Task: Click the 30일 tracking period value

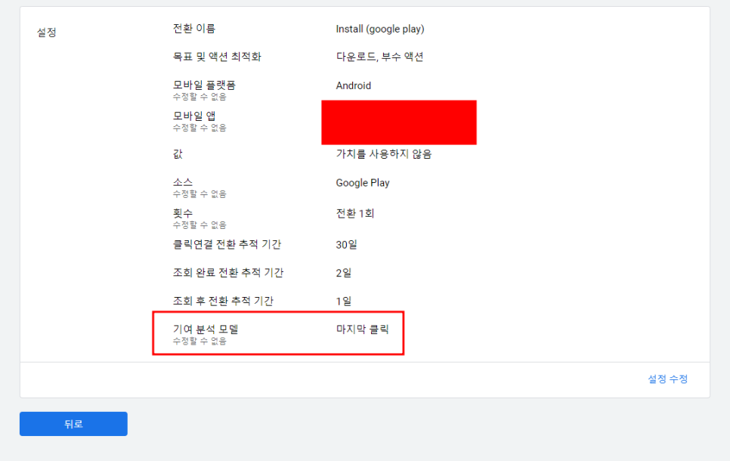Action: click(346, 244)
